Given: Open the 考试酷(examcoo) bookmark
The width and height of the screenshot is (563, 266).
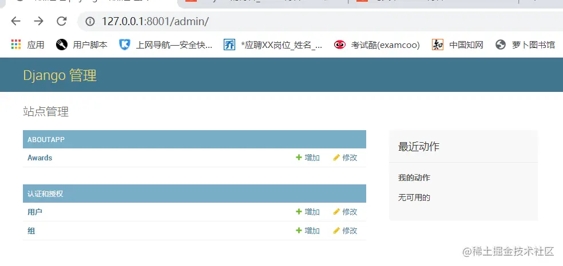Looking at the screenshot, I should click(376, 45).
